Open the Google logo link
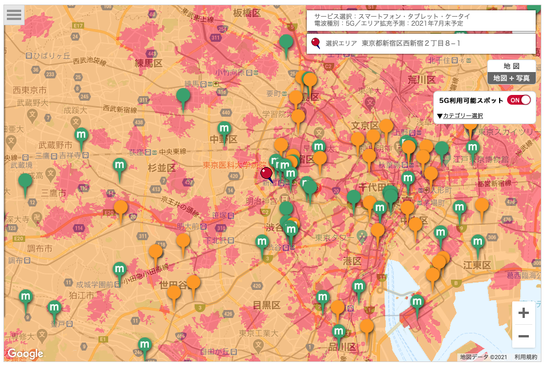 coord(25,353)
